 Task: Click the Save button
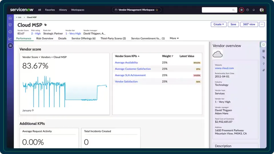pyautogui.click(x=233, y=25)
